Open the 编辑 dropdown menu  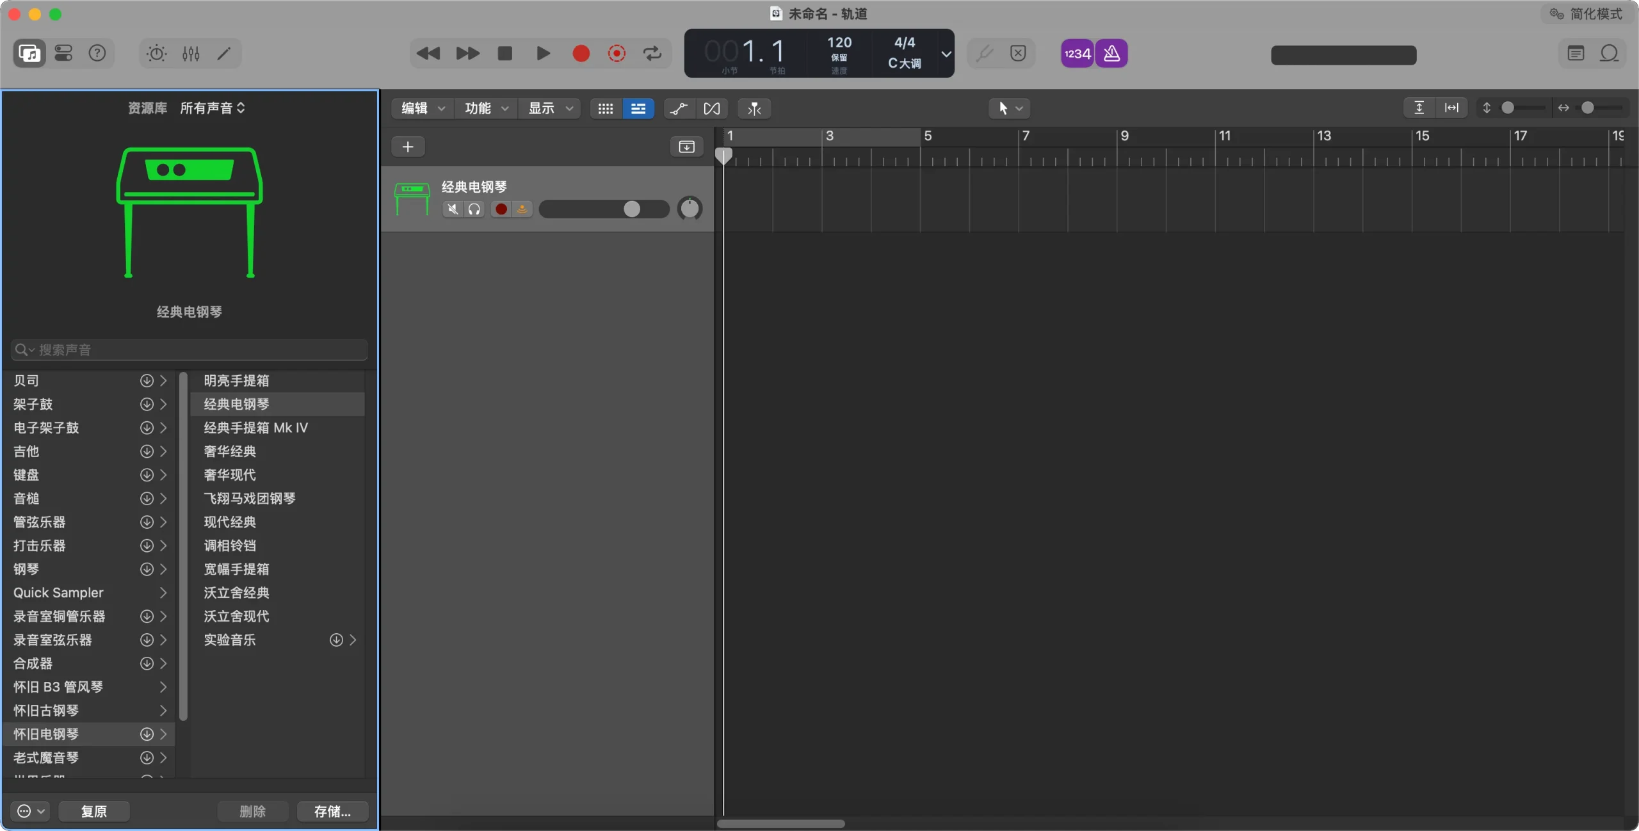423,108
